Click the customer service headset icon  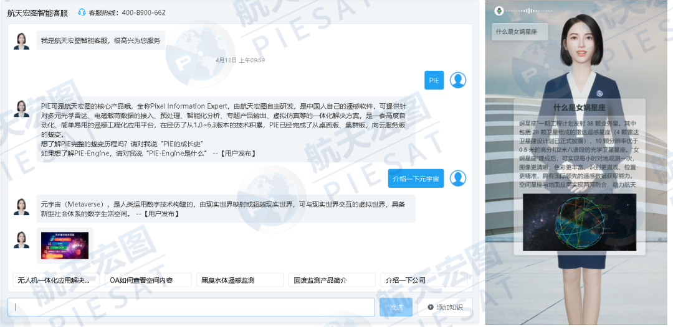point(82,12)
